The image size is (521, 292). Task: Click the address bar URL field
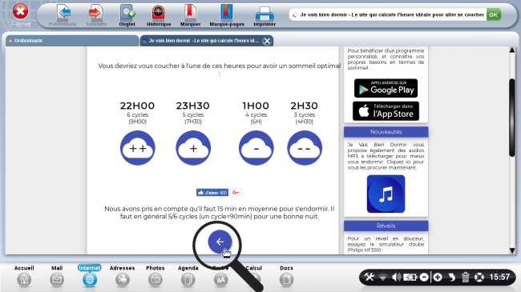388,14
